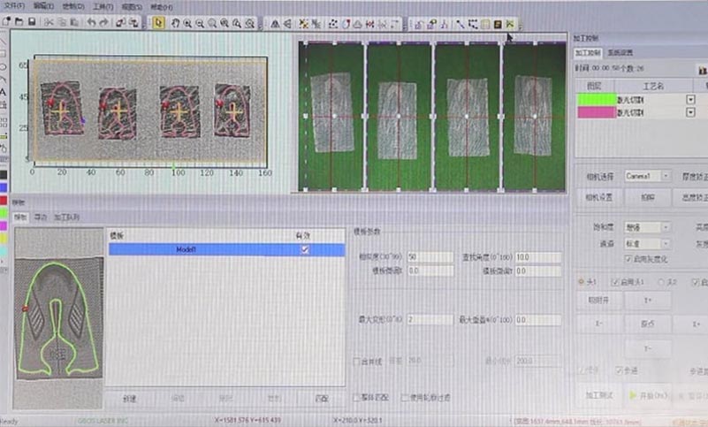Activate the pan hand tool

point(175,23)
